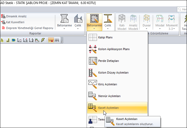Click the graph with P point icon
This screenshot has width=187, height=128.
[x=25, y=40]
